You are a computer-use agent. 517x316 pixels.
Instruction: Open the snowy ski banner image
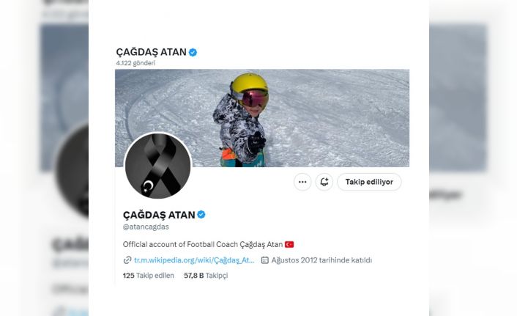[x=262, y=118]
